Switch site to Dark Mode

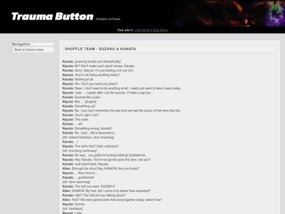(x=160, y=30)
